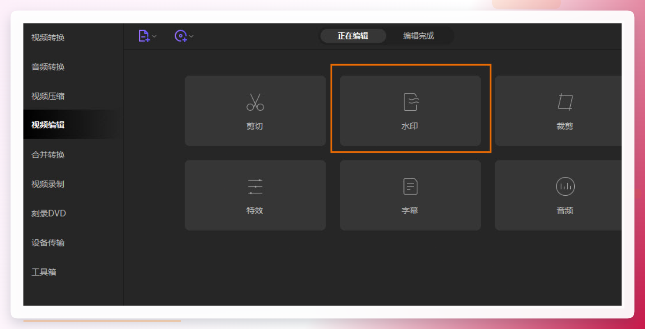Click the 音频 label text

pos(565,210)
